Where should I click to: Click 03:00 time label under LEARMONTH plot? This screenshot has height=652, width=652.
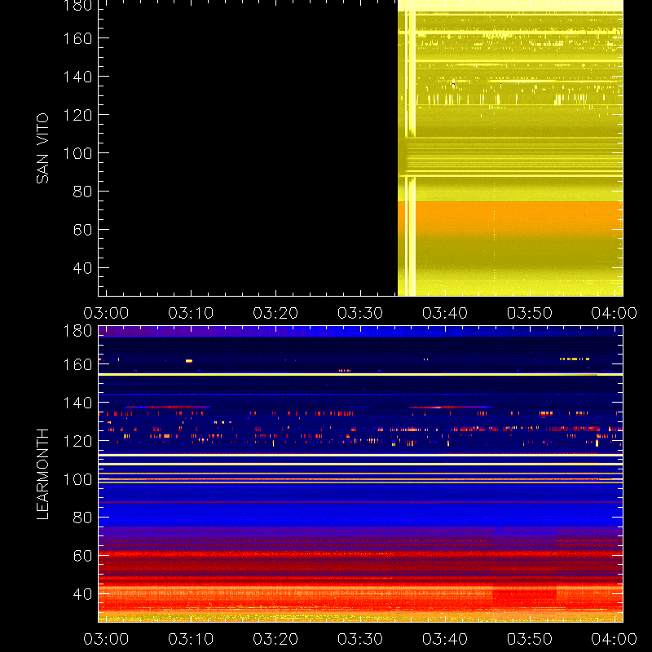(x=106, y=639)
